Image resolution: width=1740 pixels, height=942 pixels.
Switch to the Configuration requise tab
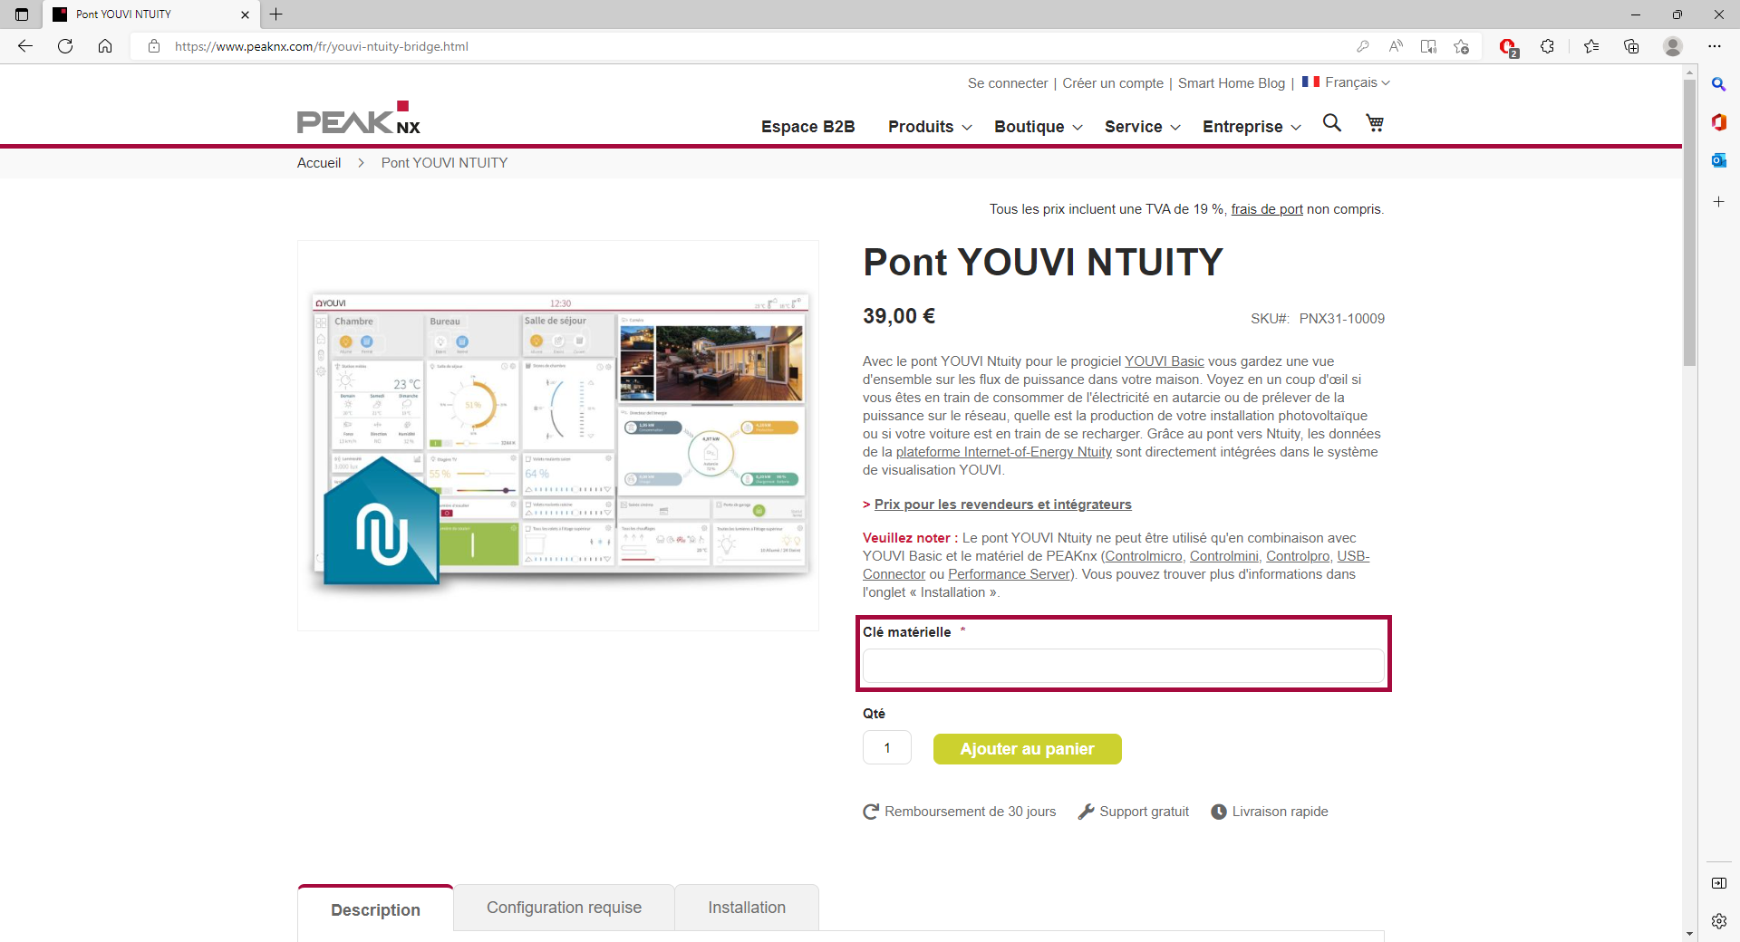coord(564,908)
